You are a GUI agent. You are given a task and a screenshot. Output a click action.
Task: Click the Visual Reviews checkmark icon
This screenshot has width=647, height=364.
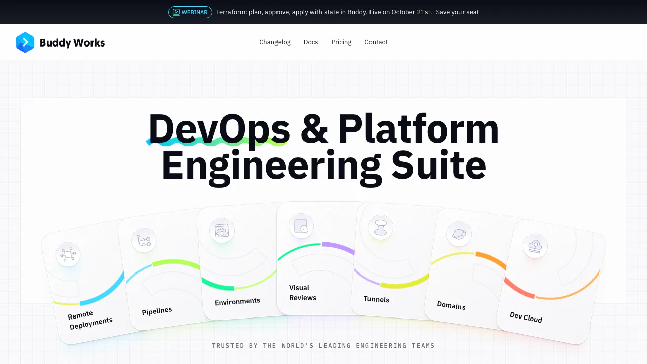(x=301, y=226)
